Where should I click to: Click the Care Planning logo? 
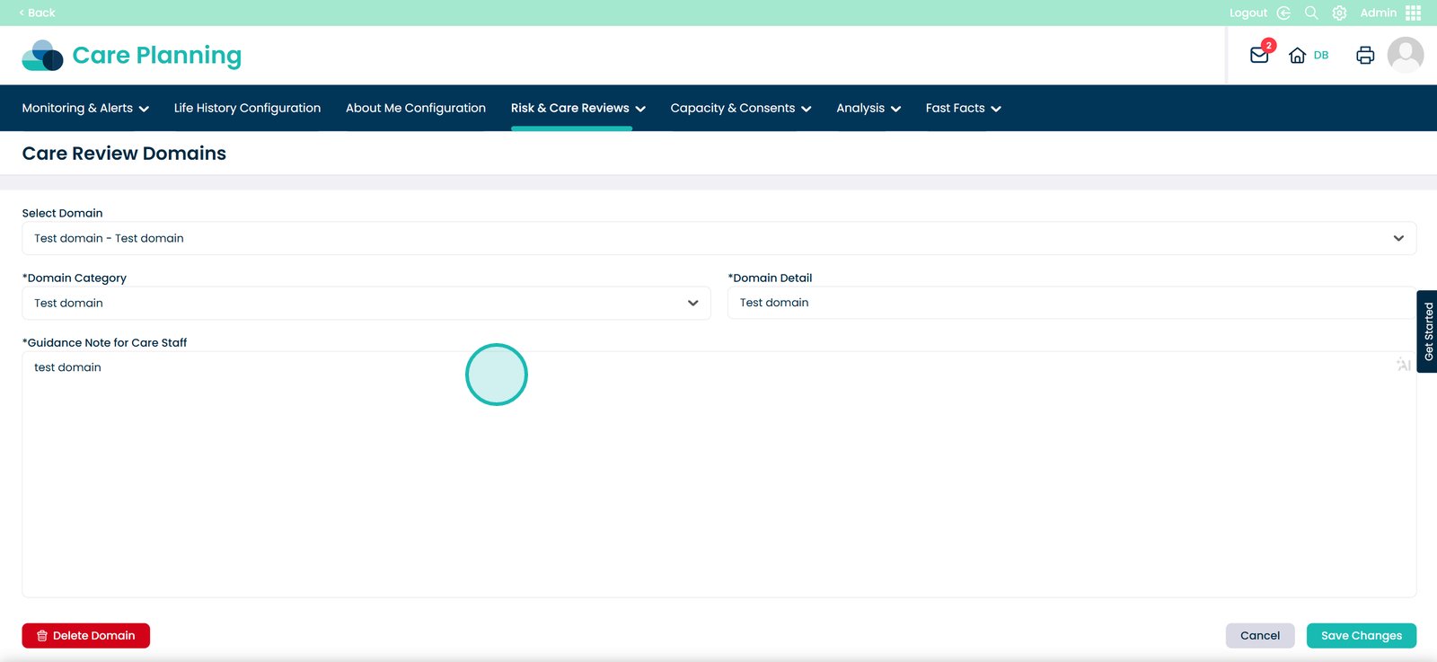click(x=132, y=56)
